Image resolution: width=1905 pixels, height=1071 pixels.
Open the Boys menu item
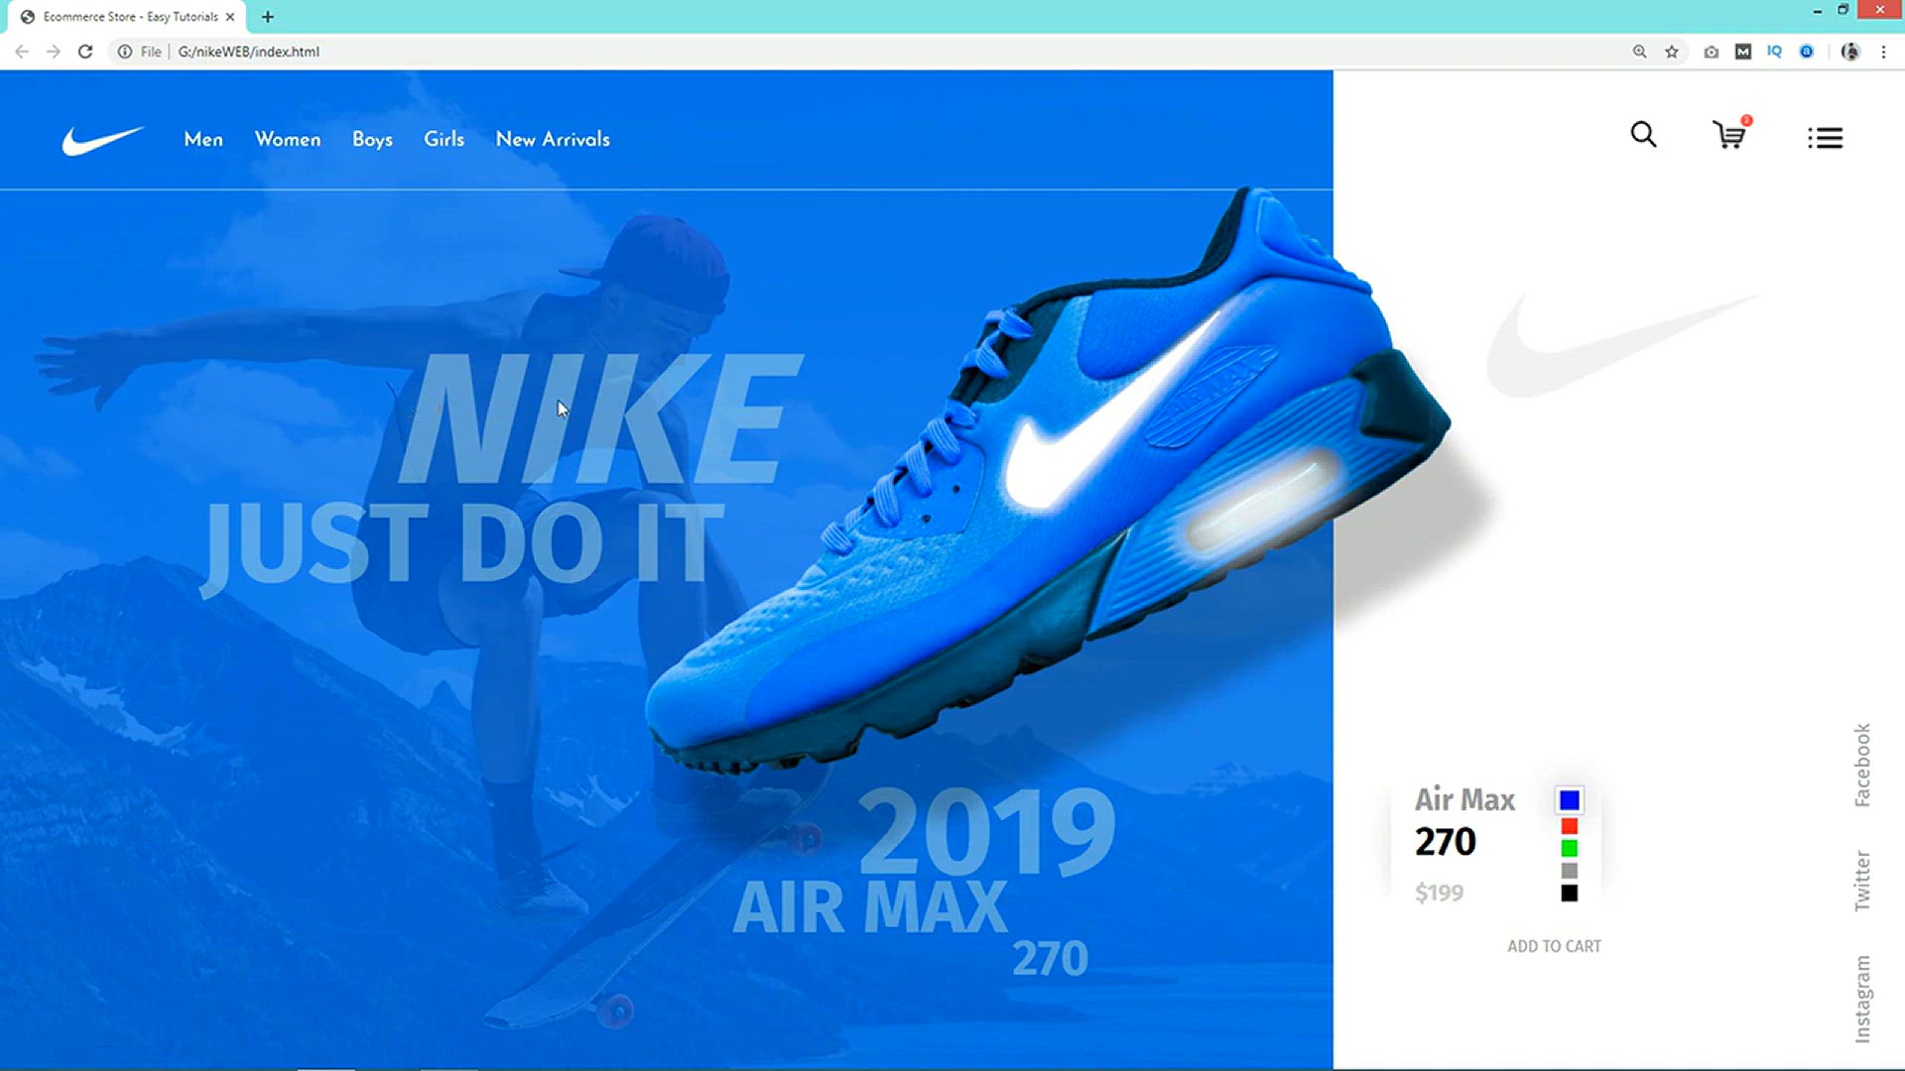[372, 140]
